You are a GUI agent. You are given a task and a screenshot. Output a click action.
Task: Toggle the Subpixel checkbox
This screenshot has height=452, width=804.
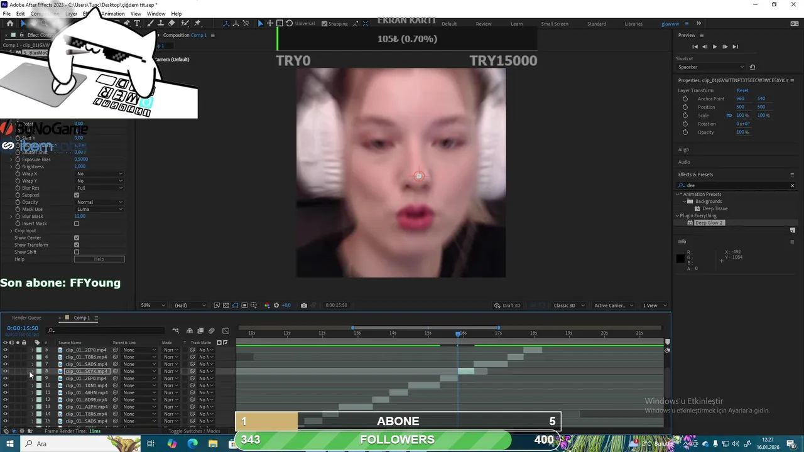77,195
